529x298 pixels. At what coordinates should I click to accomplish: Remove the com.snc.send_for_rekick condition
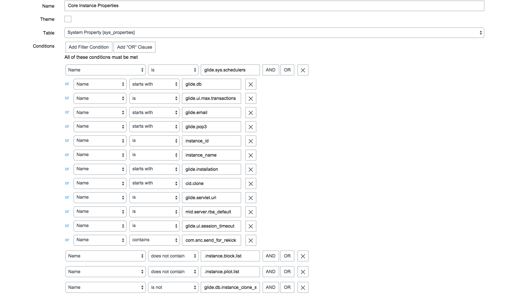tap(251, 240)
